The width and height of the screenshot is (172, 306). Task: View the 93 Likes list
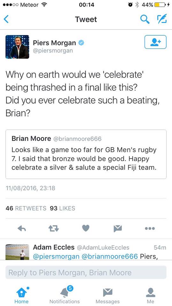pos(63,208)
